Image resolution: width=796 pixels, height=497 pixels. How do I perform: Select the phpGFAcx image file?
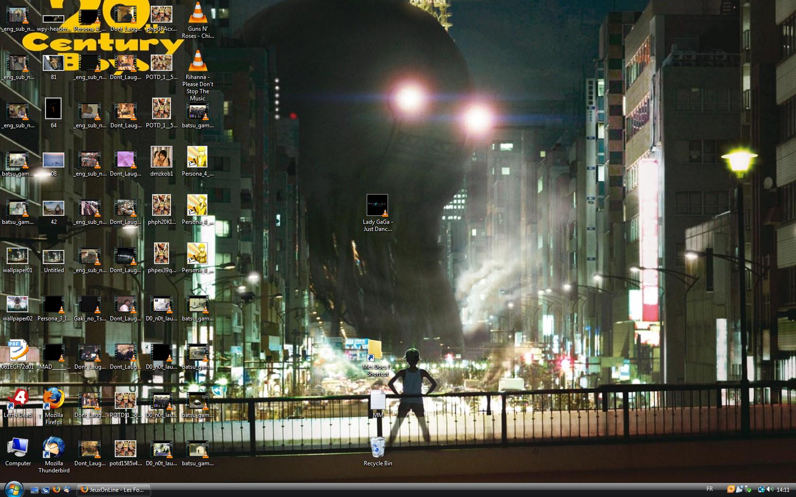[162, 18]
